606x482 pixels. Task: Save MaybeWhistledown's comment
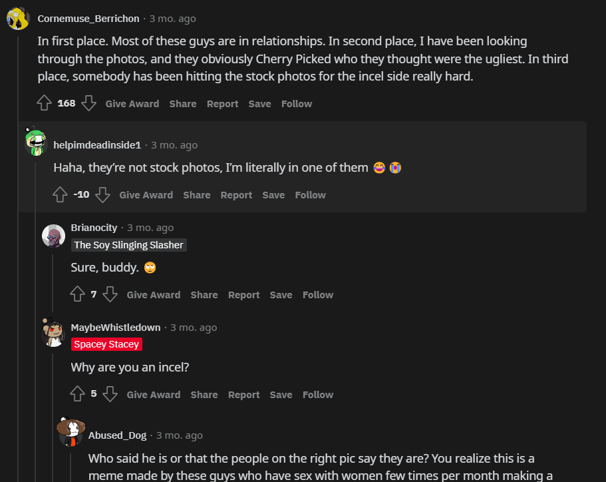281,395
